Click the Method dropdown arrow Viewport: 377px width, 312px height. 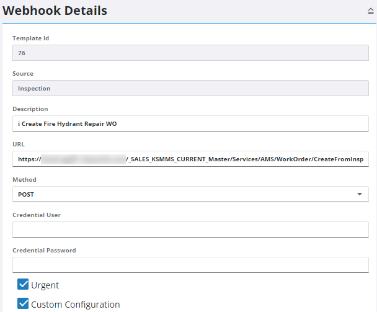coord(360,194)
